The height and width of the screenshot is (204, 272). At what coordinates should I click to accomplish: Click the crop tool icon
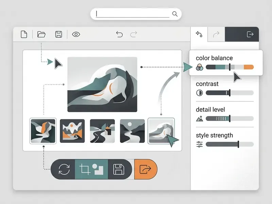coord(84,169)
